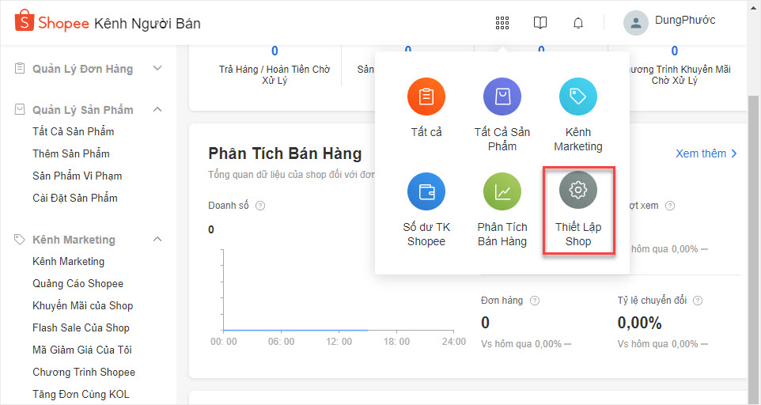The width and height of the screenshot is (761, 405).
Task: Open Tăng Đơn Cùng KOL
Action: pos(81,395)
